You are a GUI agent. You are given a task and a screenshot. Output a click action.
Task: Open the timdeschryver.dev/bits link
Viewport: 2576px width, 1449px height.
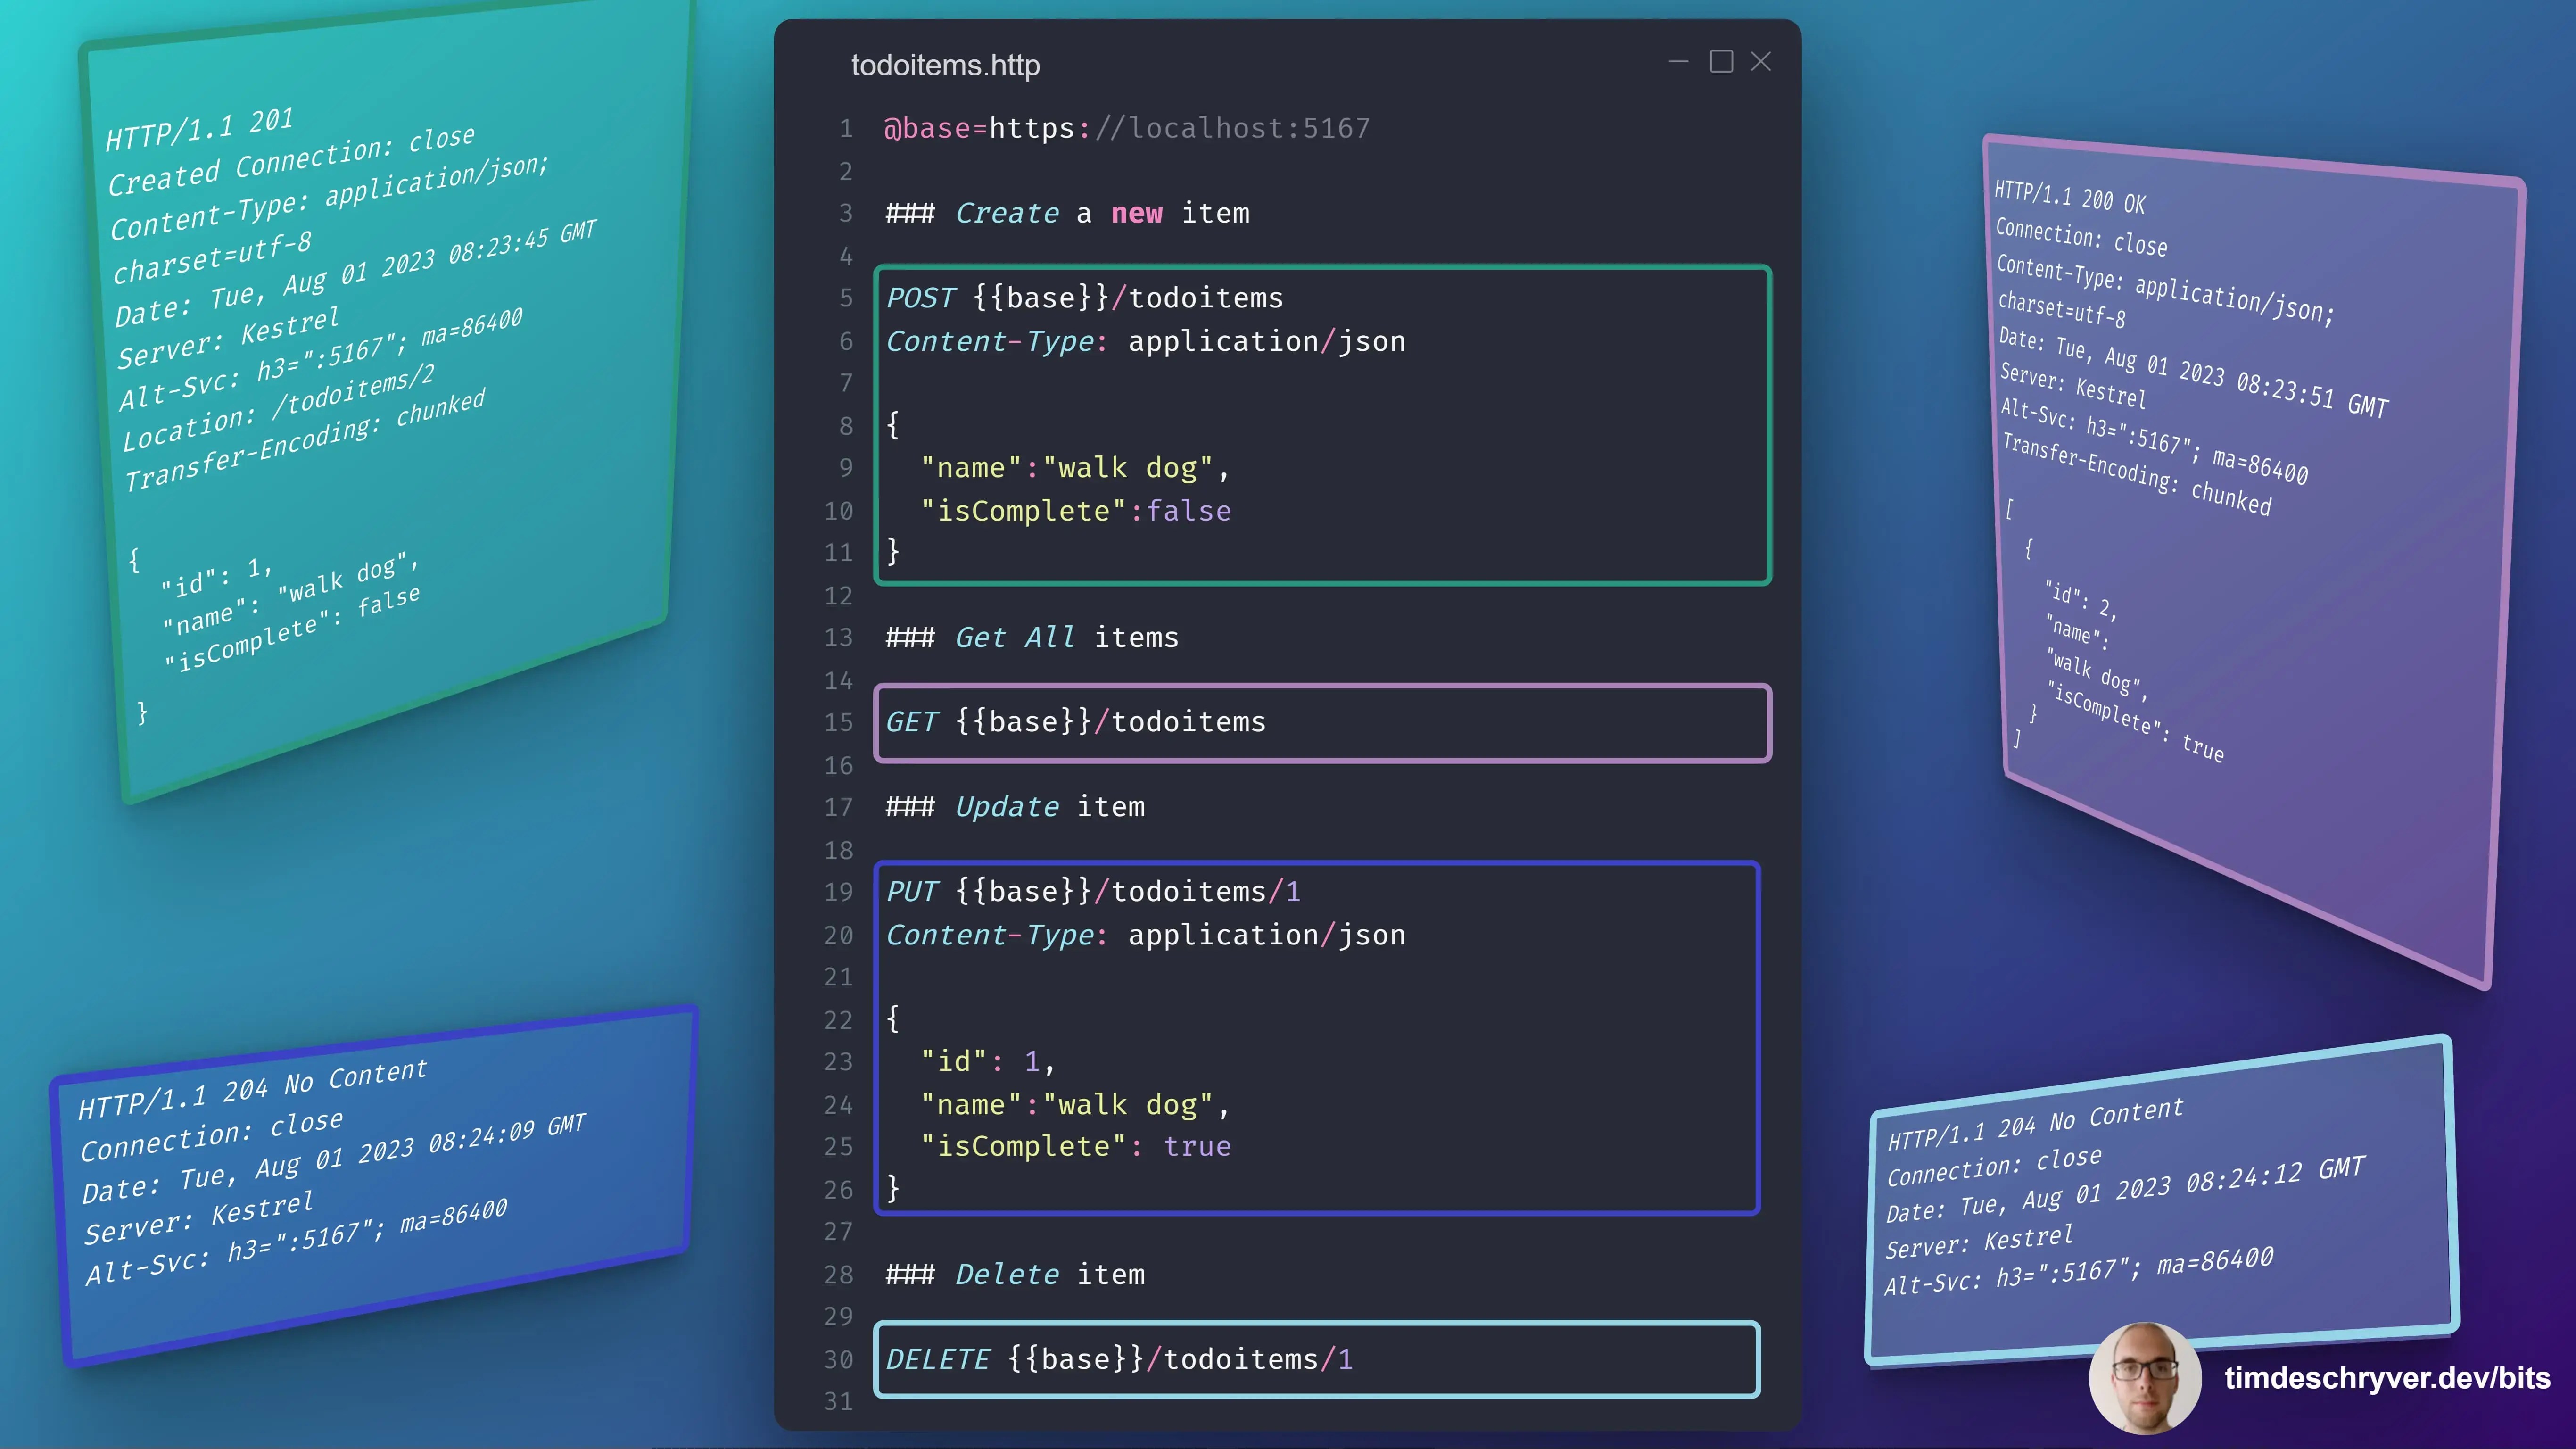click(x=2387, y=1378)
